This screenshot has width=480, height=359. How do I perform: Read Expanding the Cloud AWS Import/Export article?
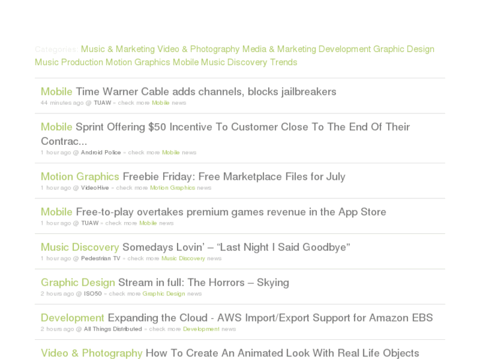click(270, 318)
